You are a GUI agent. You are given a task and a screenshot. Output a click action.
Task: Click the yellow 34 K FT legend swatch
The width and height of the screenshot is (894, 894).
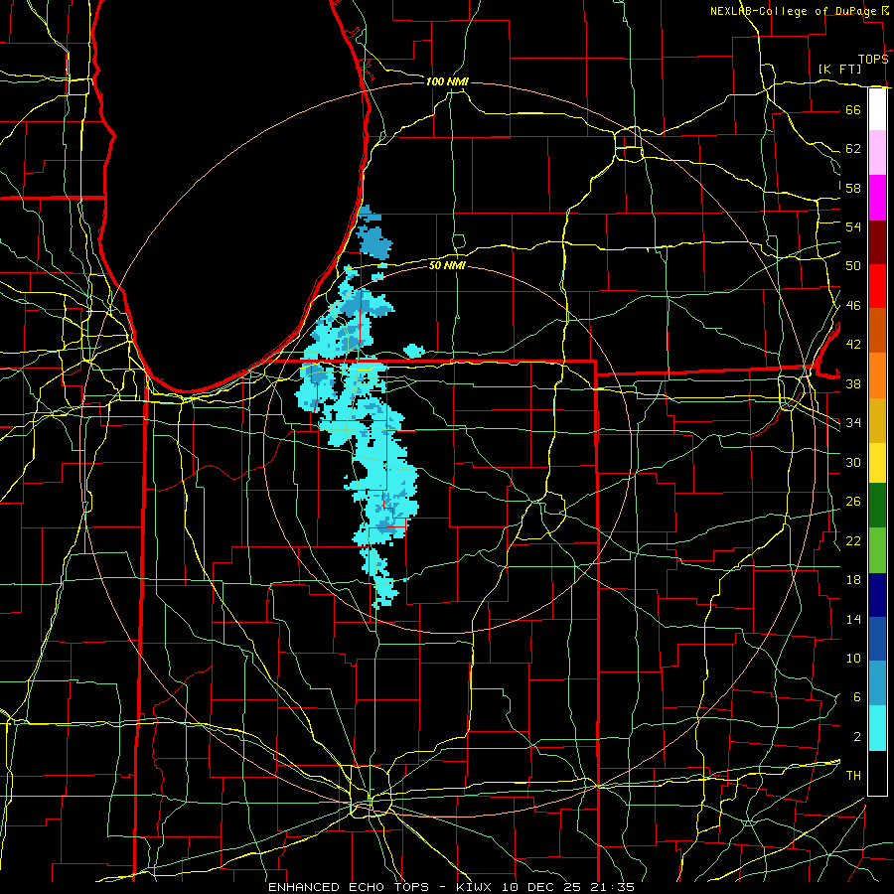[877, 463]
